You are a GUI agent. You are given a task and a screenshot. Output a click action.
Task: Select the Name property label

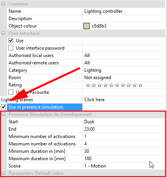point(15,11)
